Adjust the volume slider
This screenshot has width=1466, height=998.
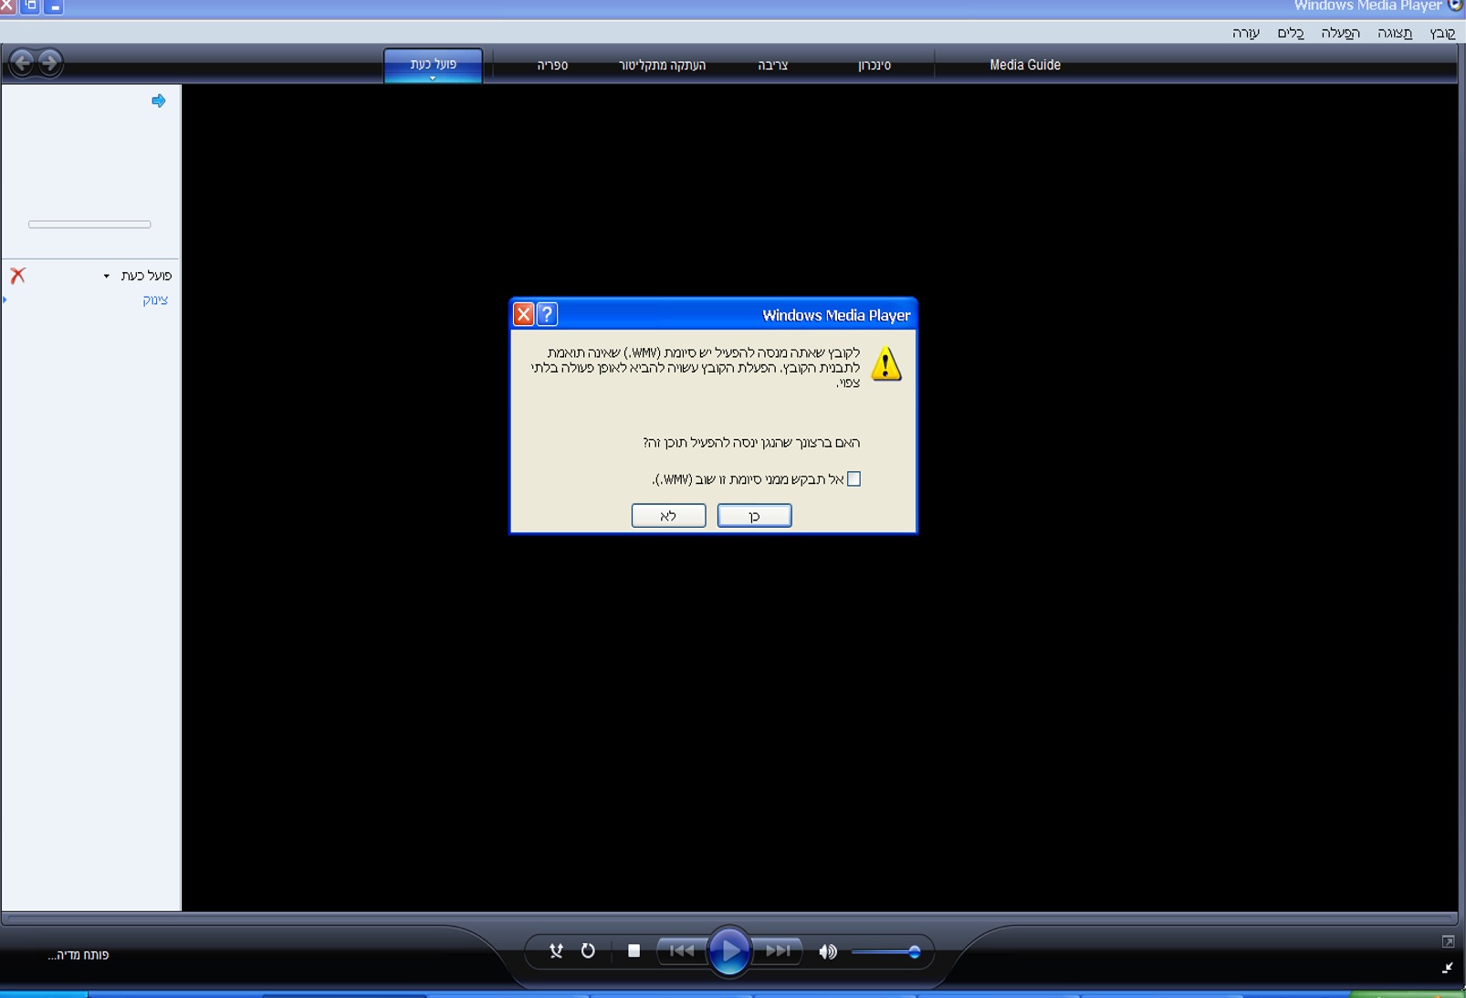click(x=885, y=952)
